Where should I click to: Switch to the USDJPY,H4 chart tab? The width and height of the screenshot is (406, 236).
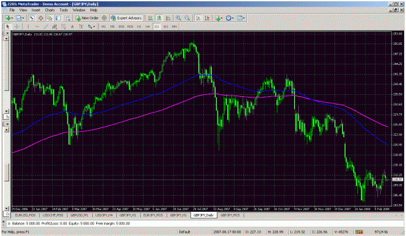[104, 215]
